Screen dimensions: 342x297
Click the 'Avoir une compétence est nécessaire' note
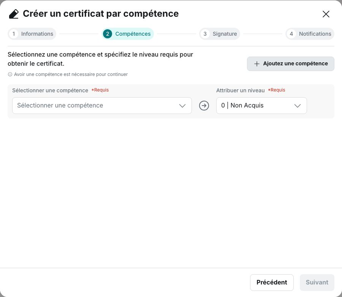pyautogui.click(x=71, y=74)
